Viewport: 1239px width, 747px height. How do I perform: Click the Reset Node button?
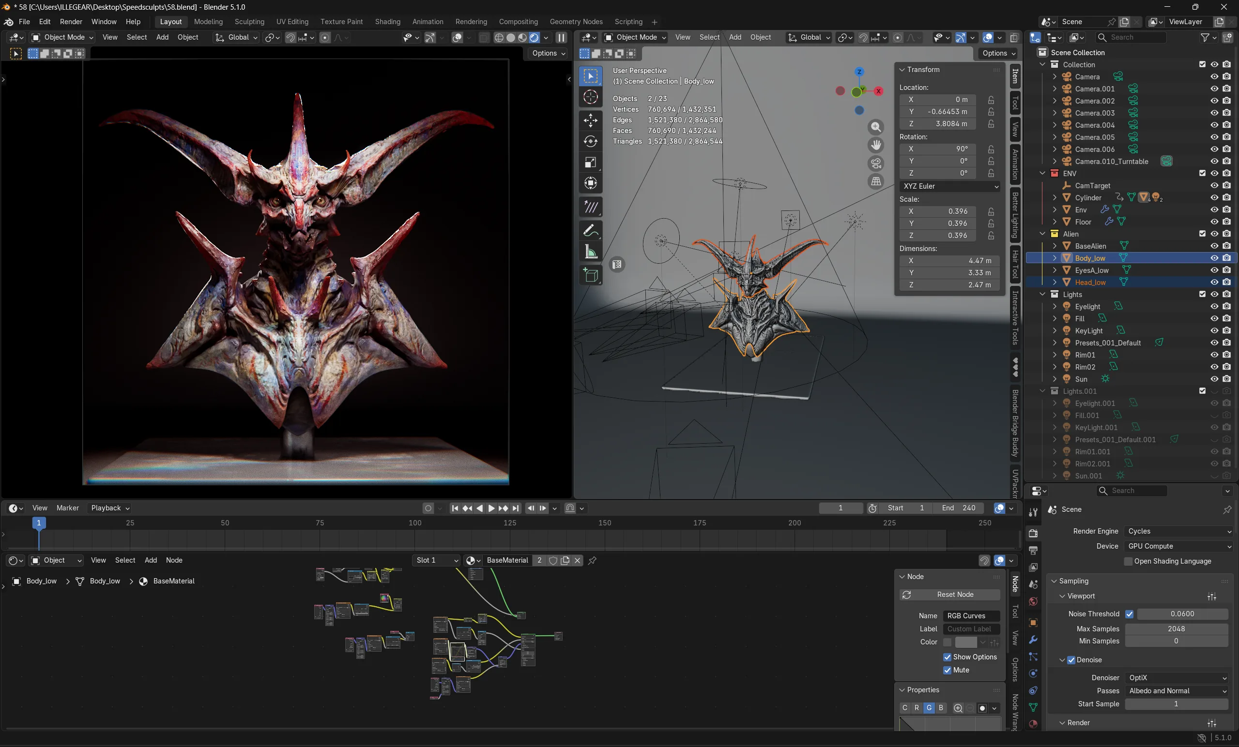click(949, 594)
